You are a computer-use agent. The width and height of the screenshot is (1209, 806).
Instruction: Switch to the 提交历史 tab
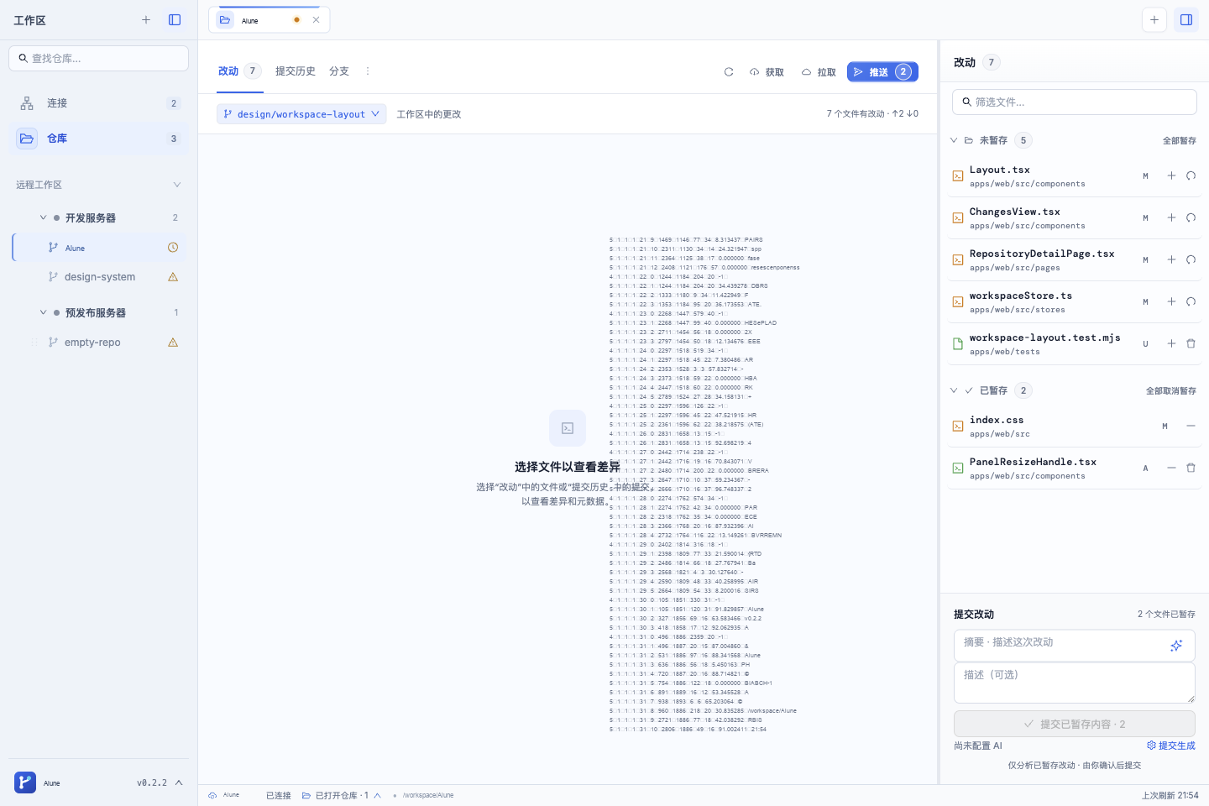(296, 71)
